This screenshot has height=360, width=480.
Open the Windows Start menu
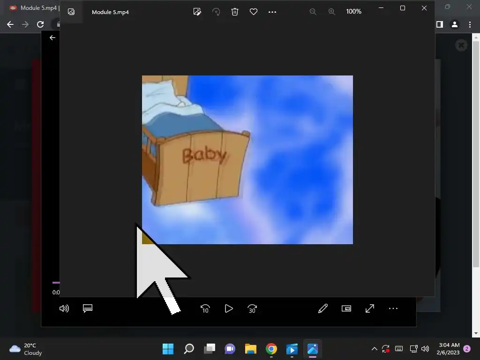click(168, 349)
